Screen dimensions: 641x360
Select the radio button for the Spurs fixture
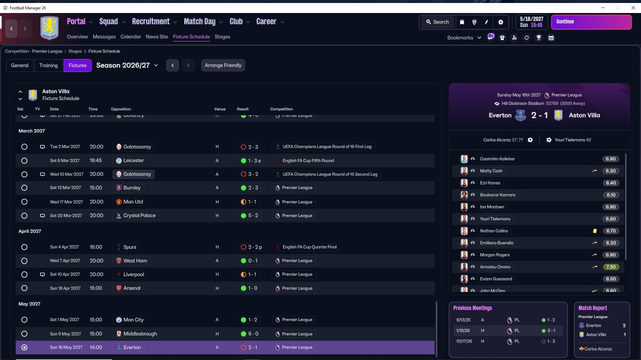point(24,247)
